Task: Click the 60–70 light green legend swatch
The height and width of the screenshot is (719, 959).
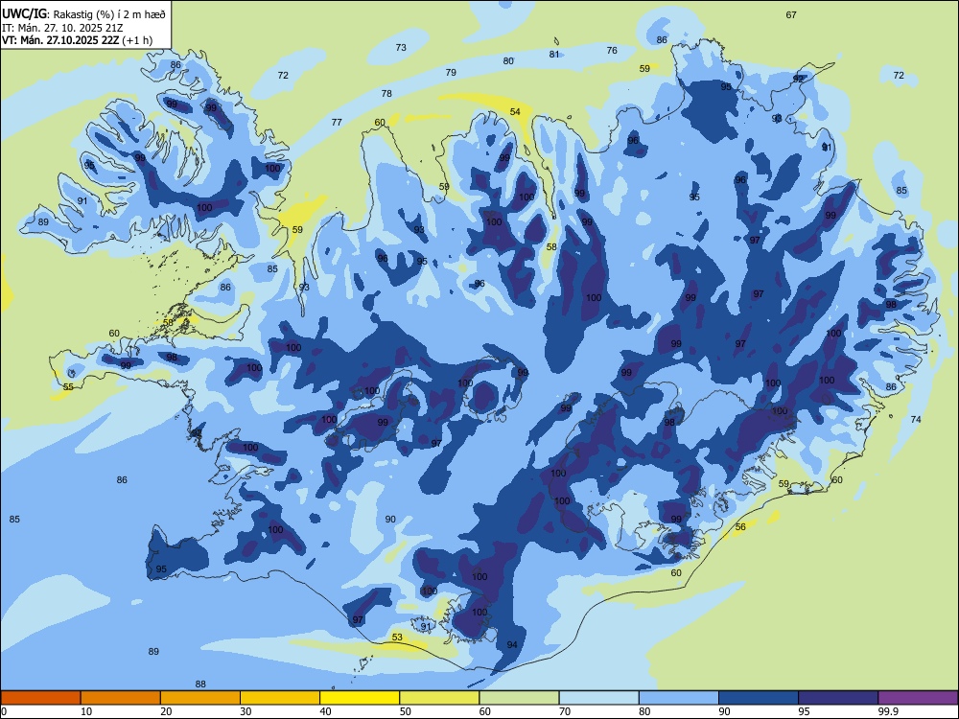Action: (x=519, y=698)
